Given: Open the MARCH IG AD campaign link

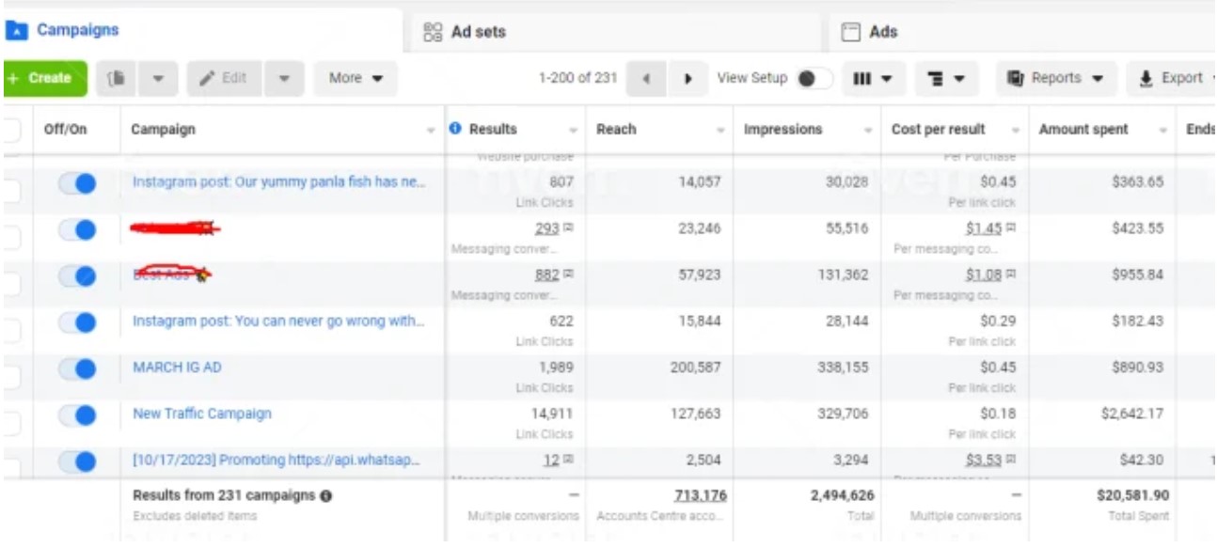Looking at the screenshot, I should coord(177,368).
